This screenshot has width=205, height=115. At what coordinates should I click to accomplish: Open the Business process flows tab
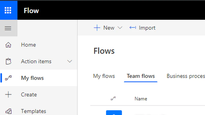[x=186, y=76]
